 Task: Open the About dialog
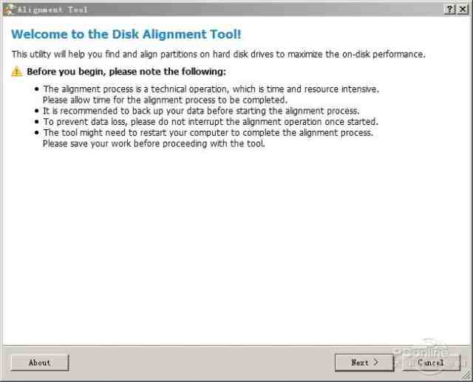point(40,362)
